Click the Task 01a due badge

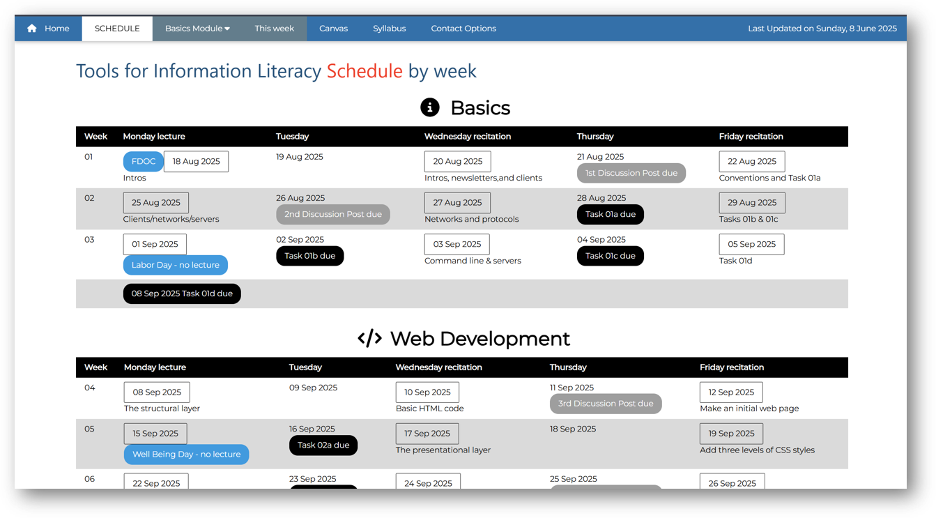[610, 214]
